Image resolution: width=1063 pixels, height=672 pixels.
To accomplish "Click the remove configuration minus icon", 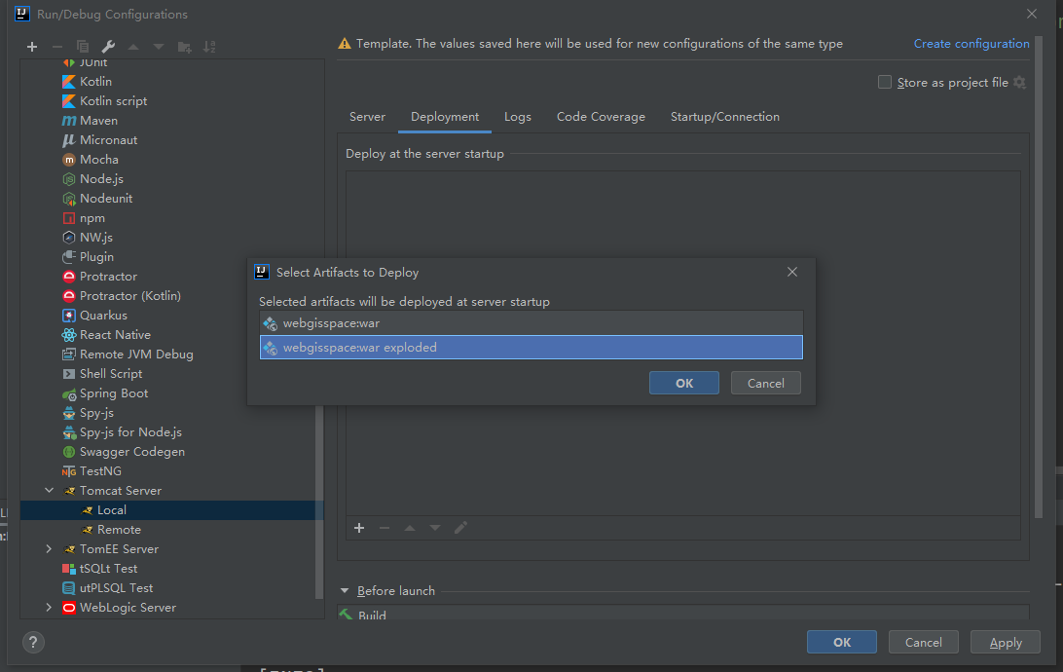I will click(x=56, y=47).
